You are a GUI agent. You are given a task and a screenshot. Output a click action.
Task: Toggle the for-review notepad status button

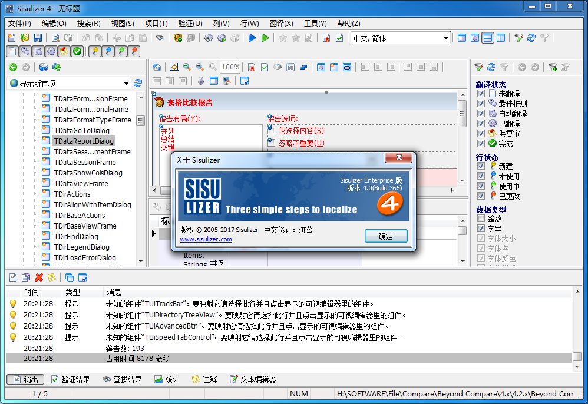64,51
